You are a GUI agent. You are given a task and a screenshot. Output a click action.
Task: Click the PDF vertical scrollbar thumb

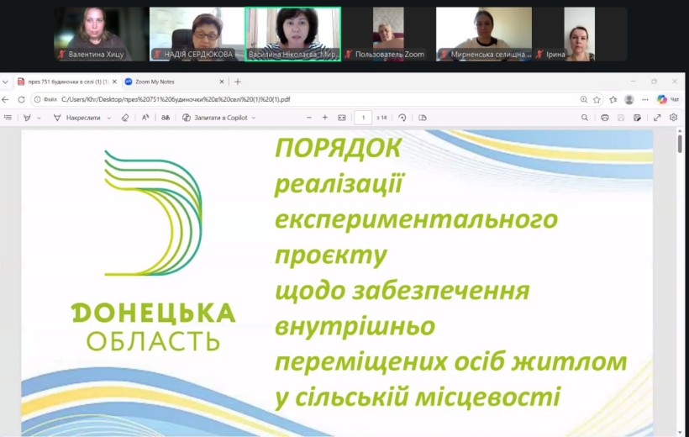click(x=680, y=144)
